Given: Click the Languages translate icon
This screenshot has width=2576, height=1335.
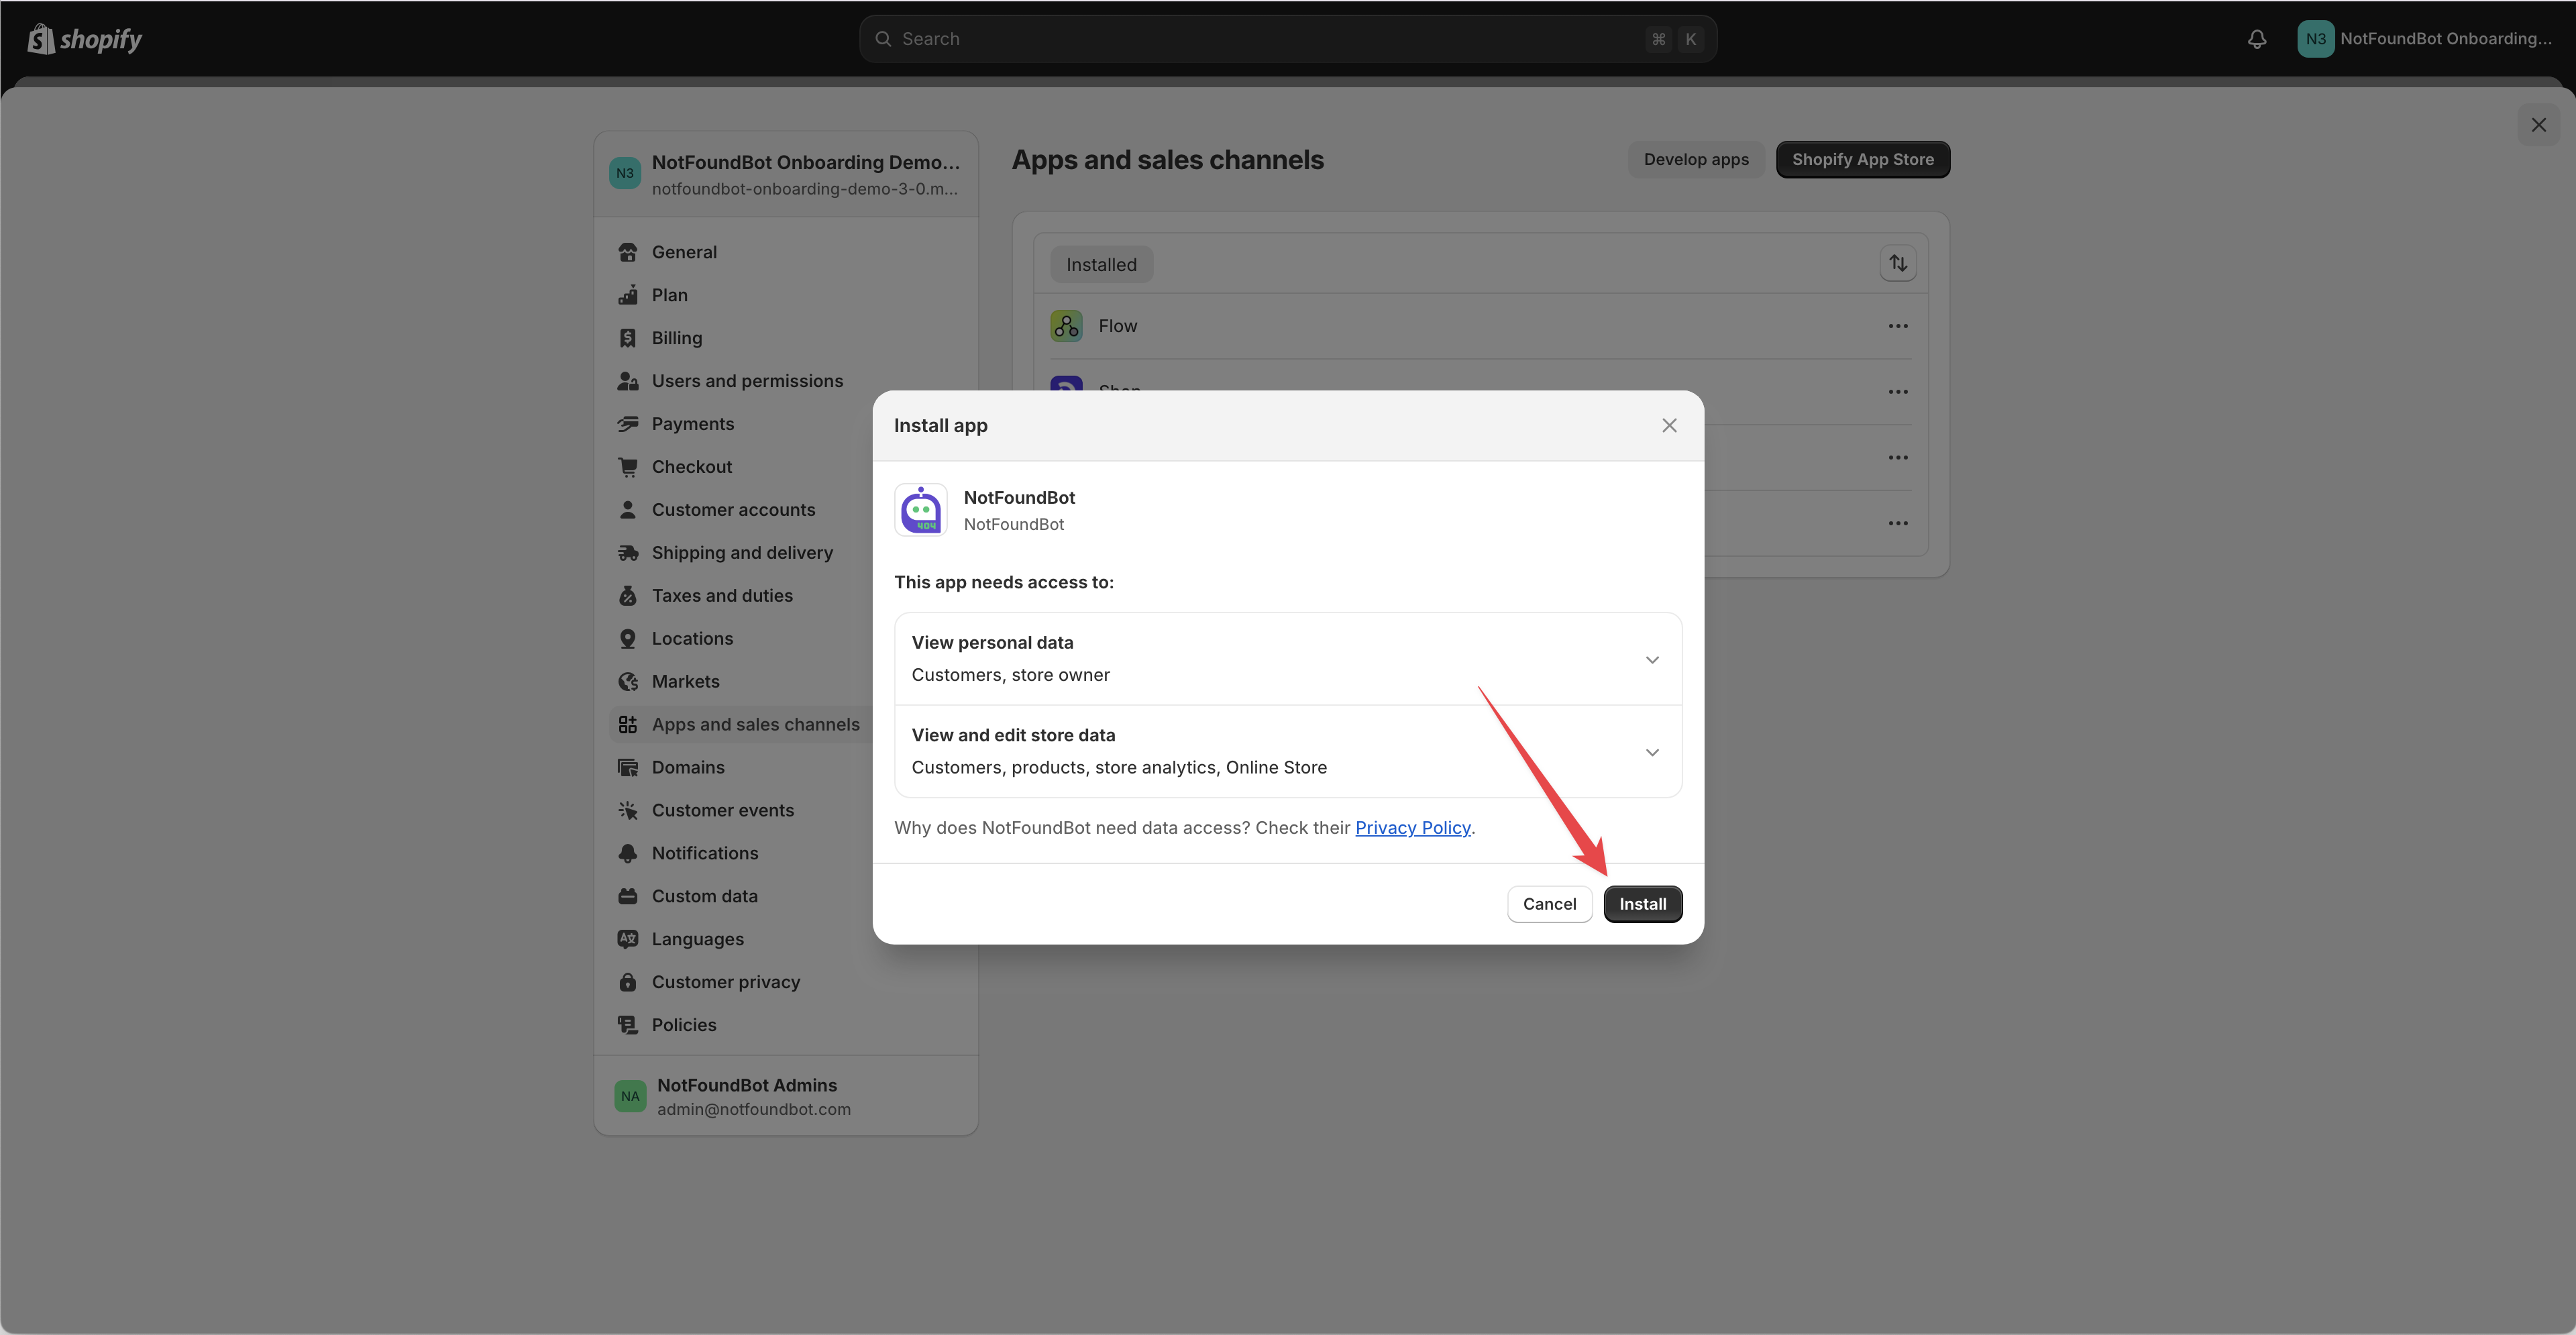Looking at the screenshot, I should 628,940.
